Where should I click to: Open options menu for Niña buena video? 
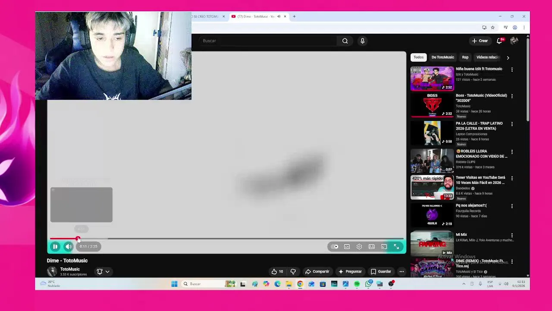click(512, 70)
